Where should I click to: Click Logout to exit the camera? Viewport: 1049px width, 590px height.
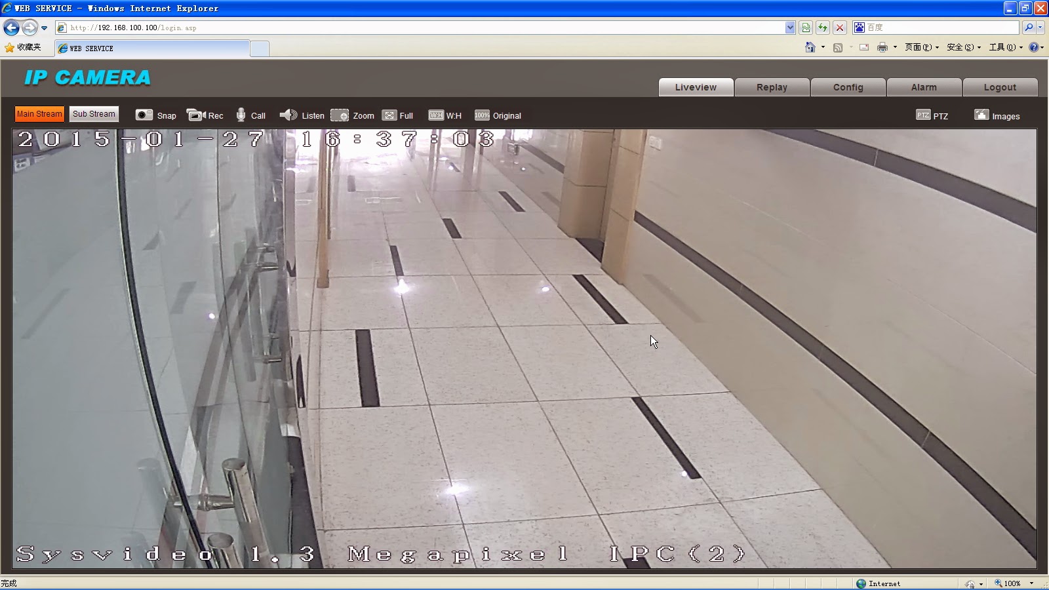coord(1000,87)
